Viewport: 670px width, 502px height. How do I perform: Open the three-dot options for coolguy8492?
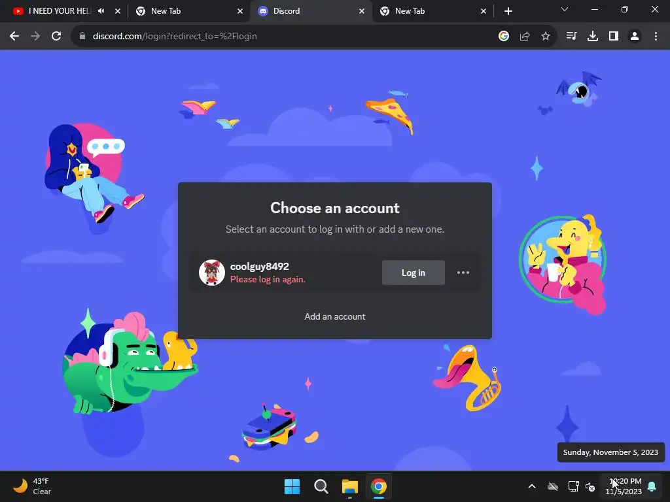(463, 273)
